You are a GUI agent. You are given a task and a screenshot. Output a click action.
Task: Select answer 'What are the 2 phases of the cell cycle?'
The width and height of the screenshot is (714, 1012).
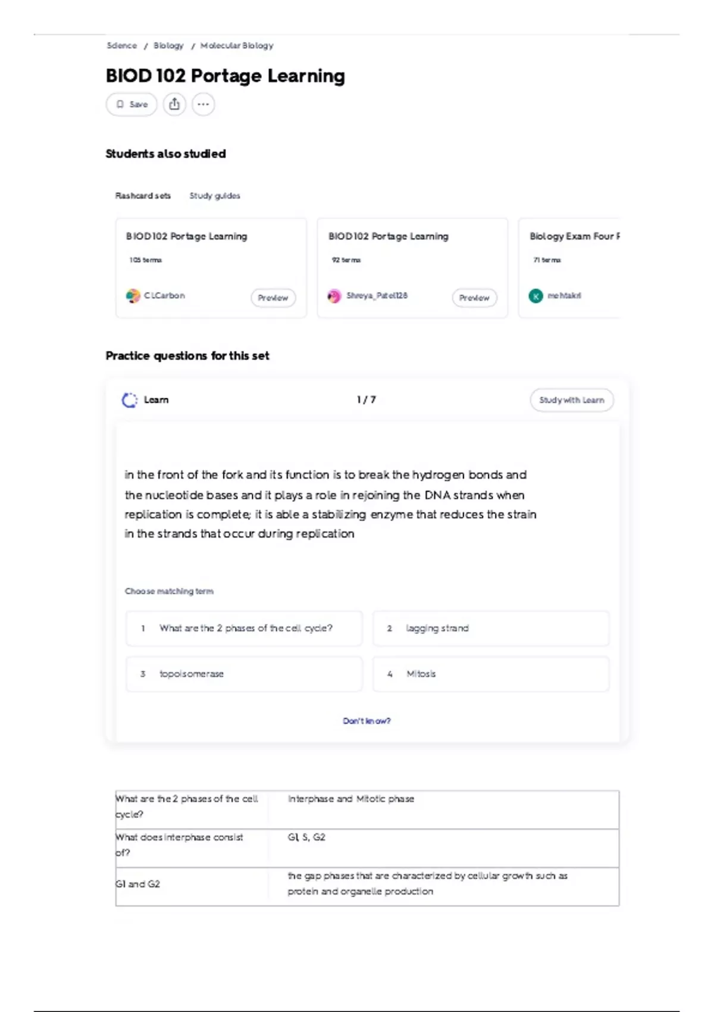244,628
